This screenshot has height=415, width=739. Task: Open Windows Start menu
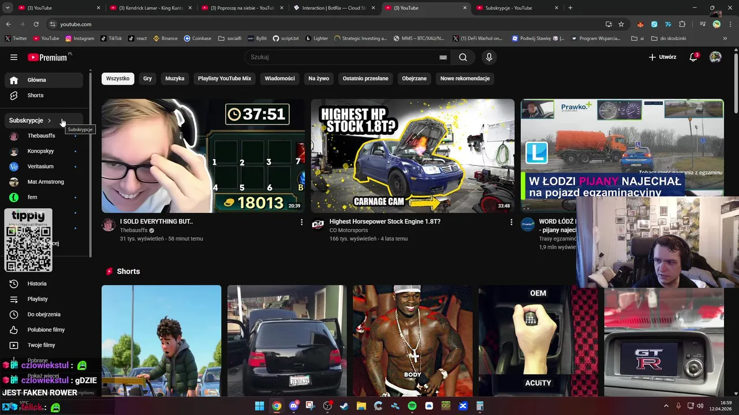click(x=260, y=406)
